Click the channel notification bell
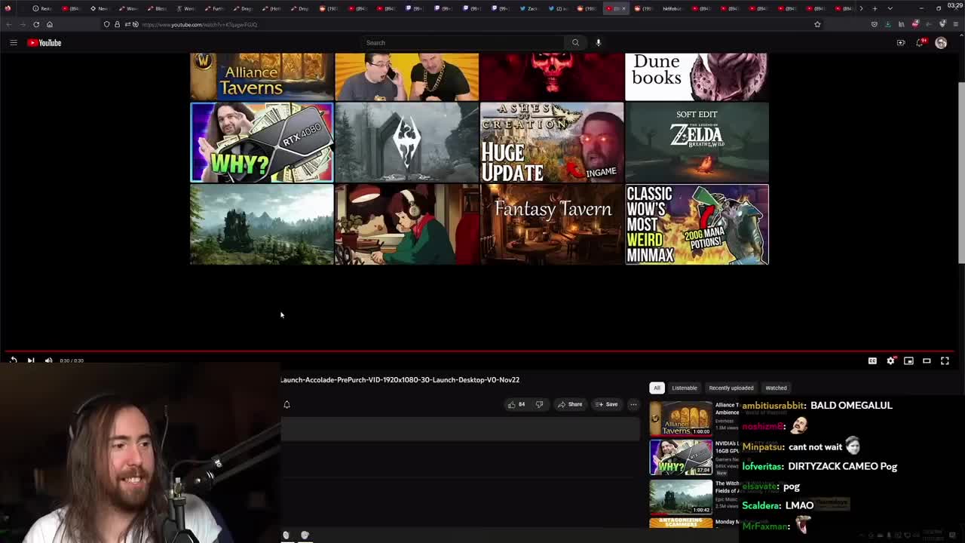965x543 pixels. (x=286, y=404)
